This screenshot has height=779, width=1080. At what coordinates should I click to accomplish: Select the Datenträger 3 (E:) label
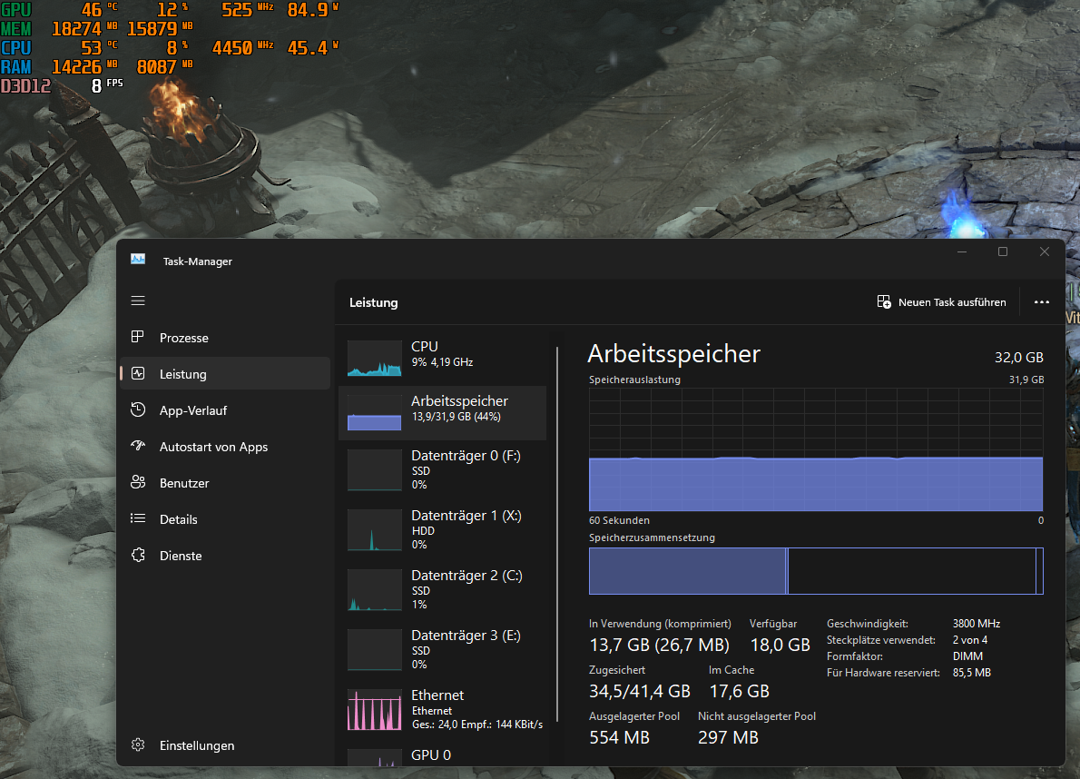pyautogui.click(x=466, y=635)
